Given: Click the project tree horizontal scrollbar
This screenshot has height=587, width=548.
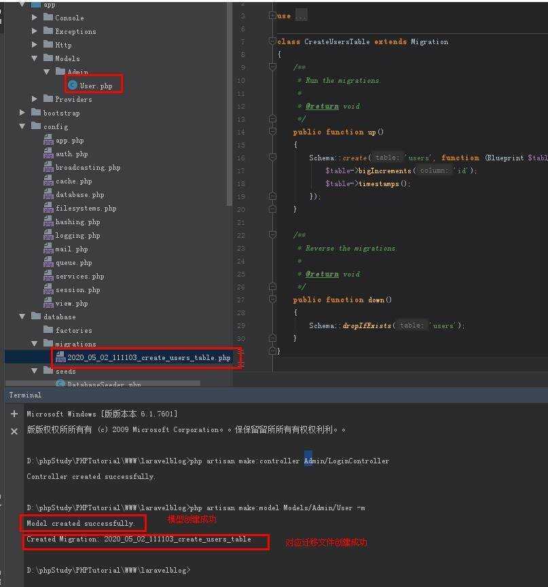Looking at the screenshot, I should 103,383.
